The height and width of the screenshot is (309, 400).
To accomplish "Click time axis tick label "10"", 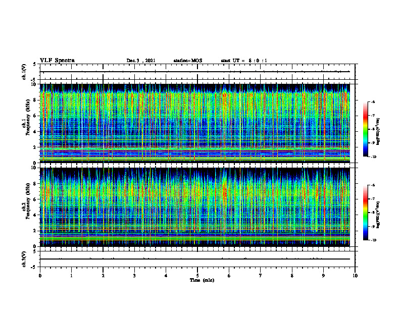I will pos(355,276).
